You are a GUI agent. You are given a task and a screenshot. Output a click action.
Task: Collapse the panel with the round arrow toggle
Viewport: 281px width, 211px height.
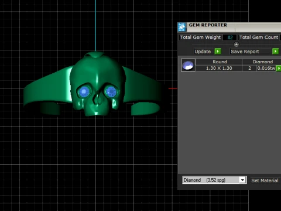click(x=237, y=45)
